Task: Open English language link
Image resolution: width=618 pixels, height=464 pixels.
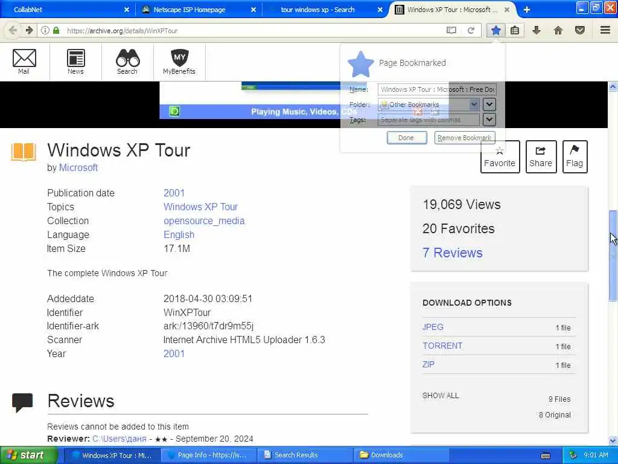Action: pyautogui.click(x=179, y=234)
